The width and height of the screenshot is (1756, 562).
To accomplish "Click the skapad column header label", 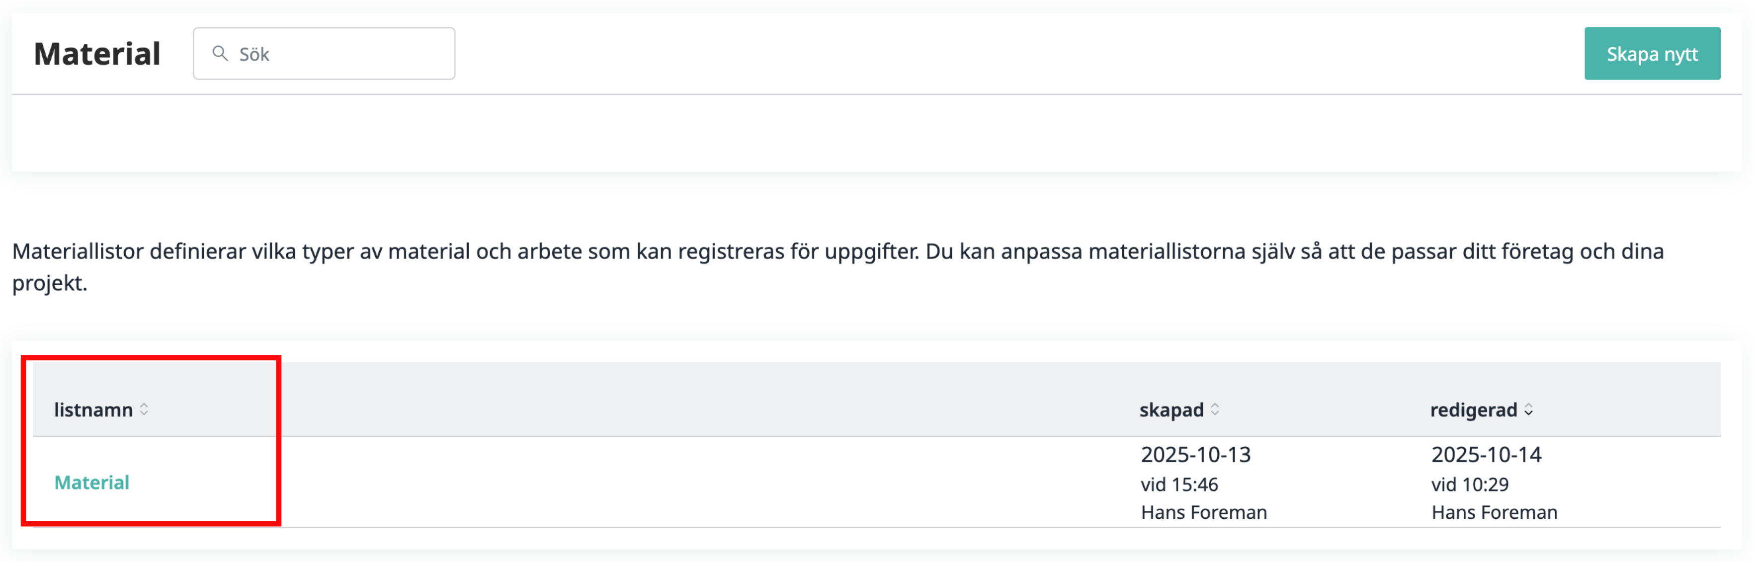I will tap(1171, 409).
